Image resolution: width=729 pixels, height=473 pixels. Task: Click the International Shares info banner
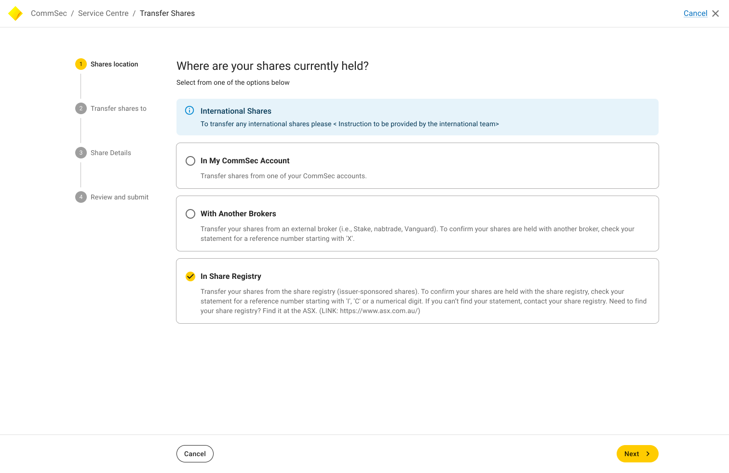417,117
